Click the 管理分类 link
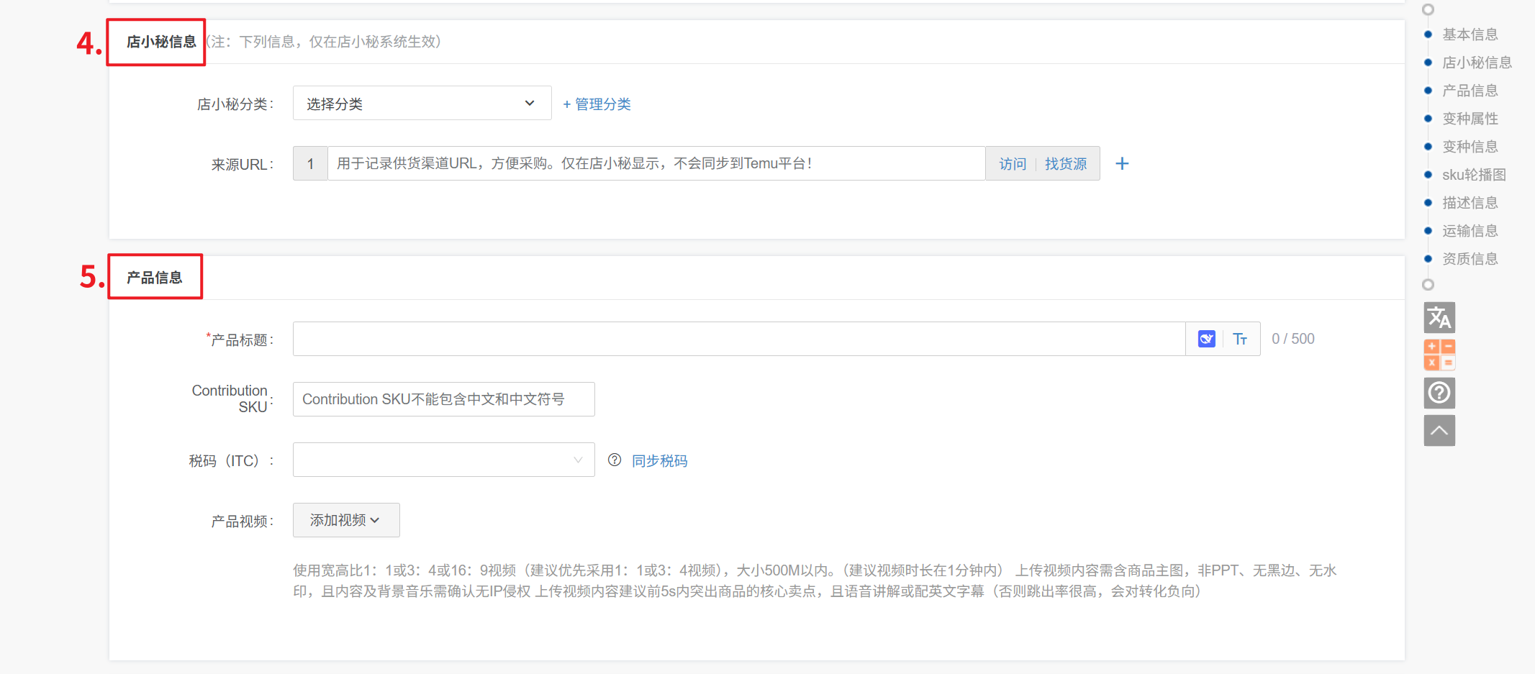The height and width of the screenshot is (674, 1535). pyautogui.click(x=597, y=104)
